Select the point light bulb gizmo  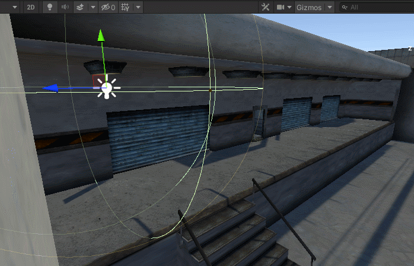pos(108,88)
